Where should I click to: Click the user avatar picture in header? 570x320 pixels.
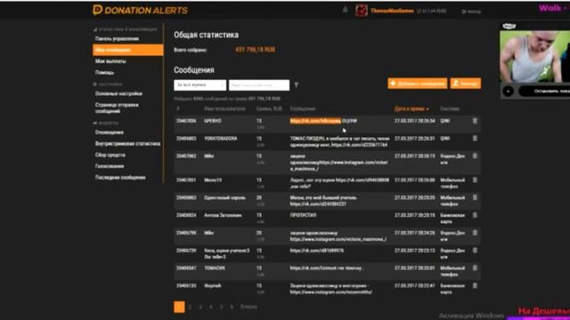pos(362,11)
